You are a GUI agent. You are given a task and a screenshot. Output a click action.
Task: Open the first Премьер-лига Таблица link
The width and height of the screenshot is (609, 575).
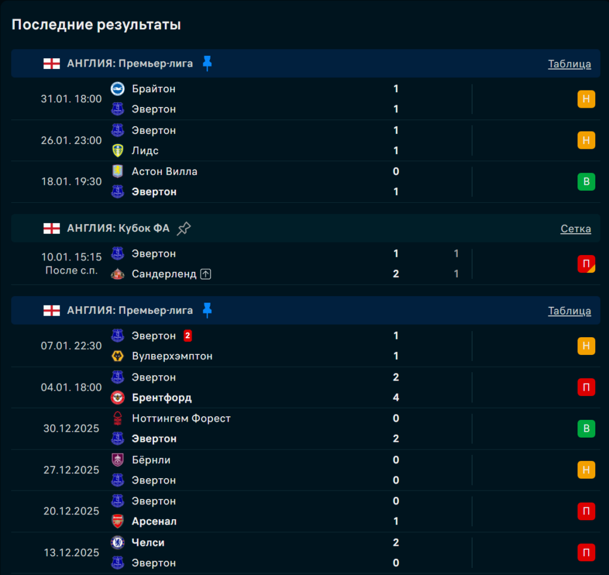569,64
